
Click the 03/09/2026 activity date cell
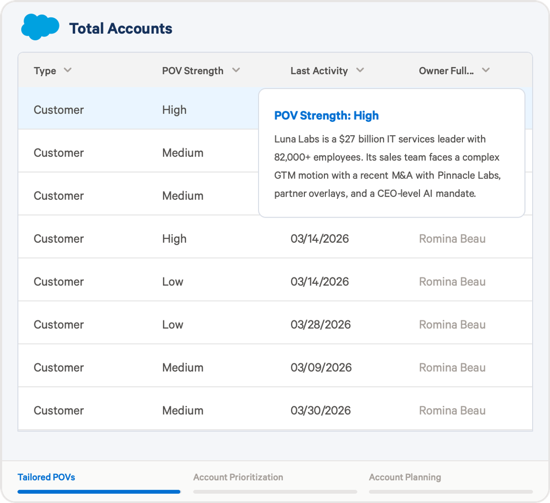tap(321, 367)
